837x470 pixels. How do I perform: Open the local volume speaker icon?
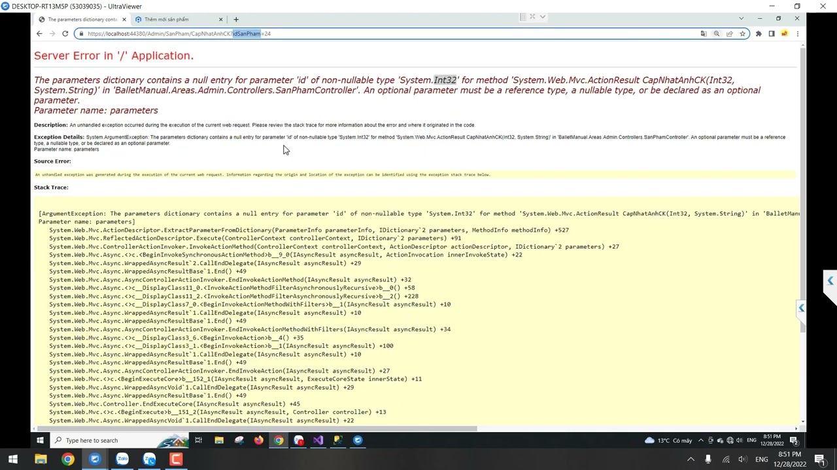742,460
